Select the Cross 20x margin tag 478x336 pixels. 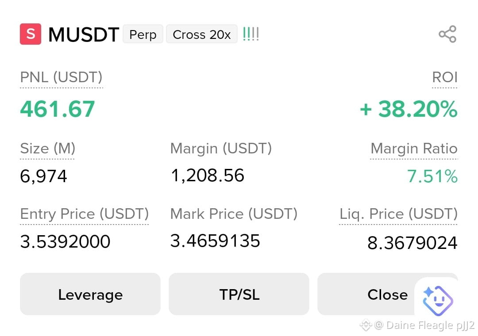pos(201,34)
